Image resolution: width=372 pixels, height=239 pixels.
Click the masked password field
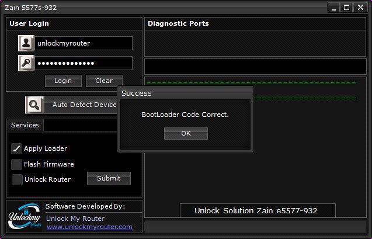[84, 63]
